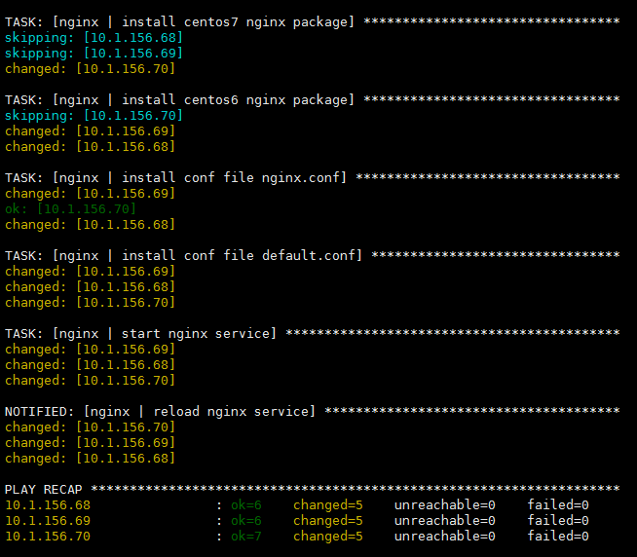
Task: Click the cyan skipping 10.1.156.69 line
Action: pos(94,54)
